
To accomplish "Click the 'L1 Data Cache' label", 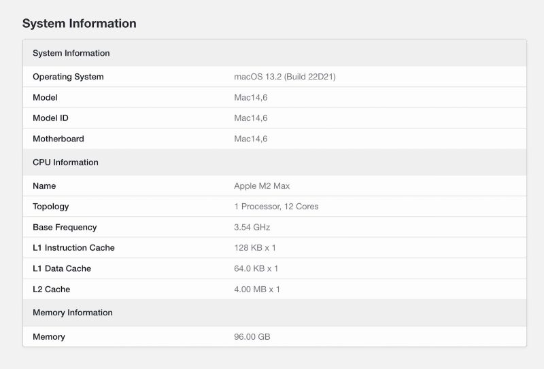I will pos(62,268).
